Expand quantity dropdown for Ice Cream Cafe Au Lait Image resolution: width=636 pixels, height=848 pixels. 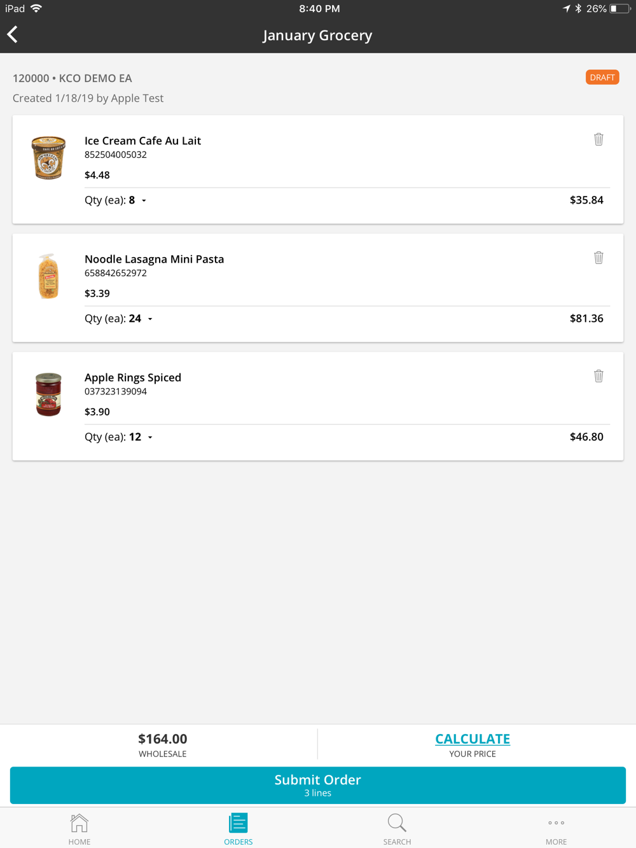point(116,200)
